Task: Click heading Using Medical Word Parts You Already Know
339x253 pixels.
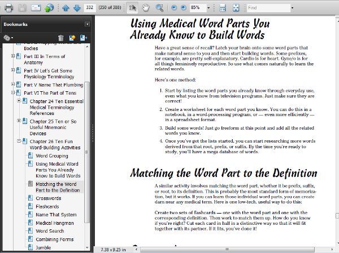Action: point(200,29)
